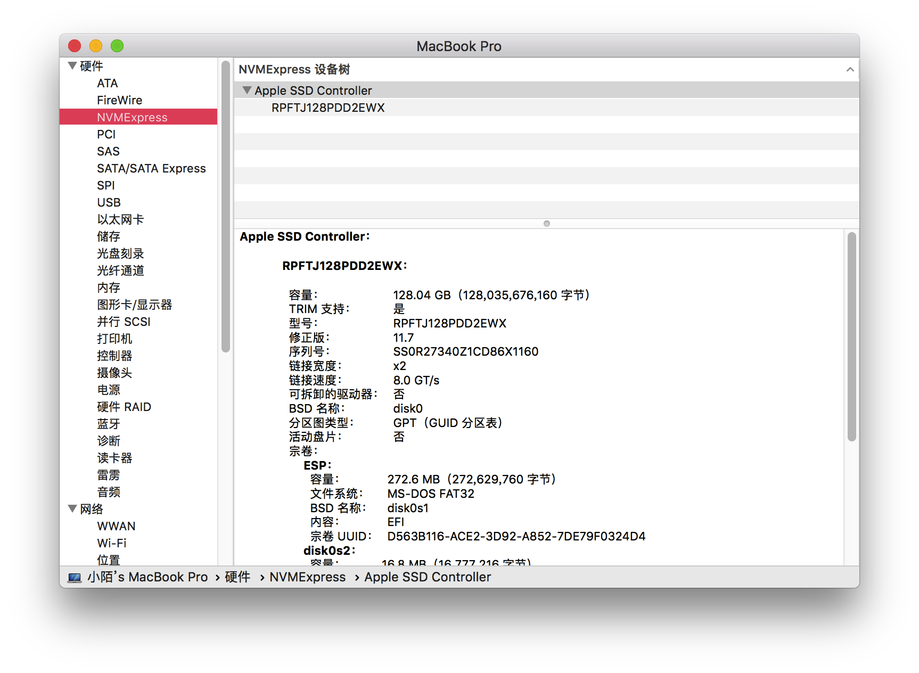
Task: Select the RPFTJ128PDD2EWX device row
Action: click(547, 108)
